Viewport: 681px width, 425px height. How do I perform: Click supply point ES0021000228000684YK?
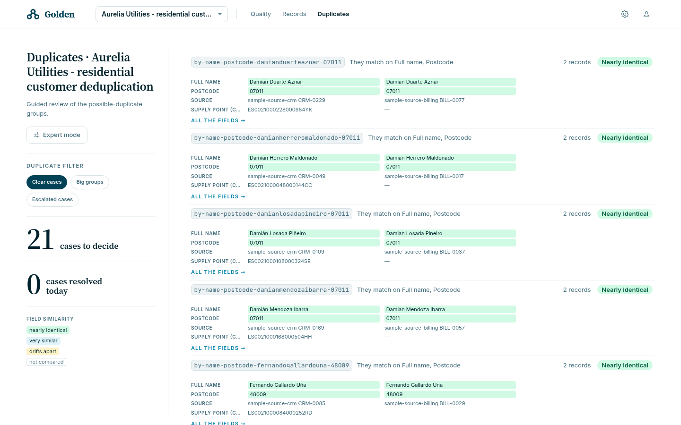coord(280,110)
